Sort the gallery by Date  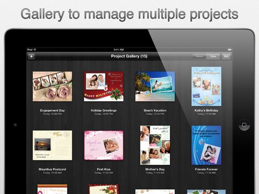pos(213,57)
